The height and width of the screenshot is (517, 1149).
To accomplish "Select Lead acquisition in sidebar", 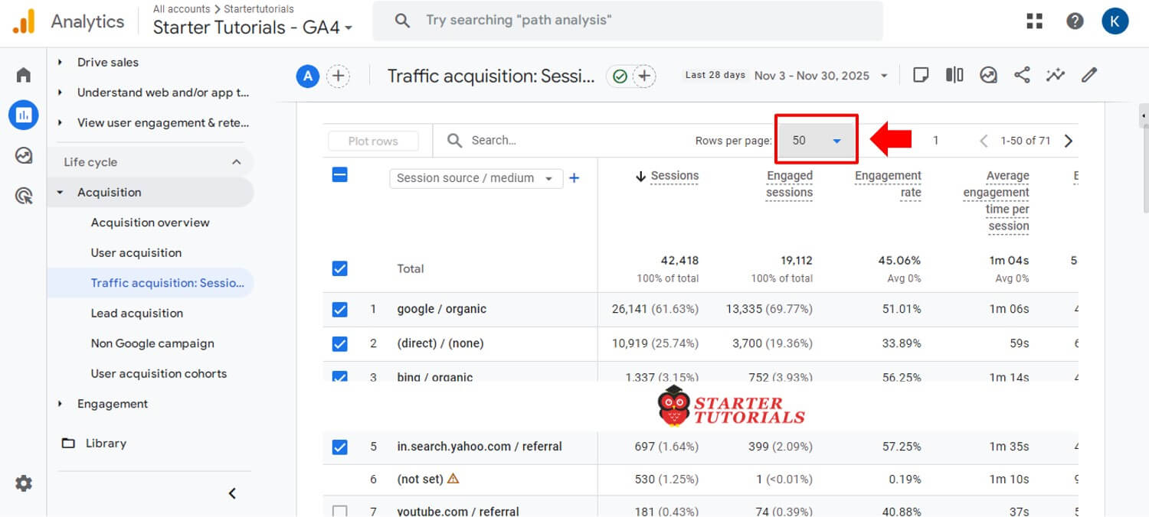I will pos(137,314).
